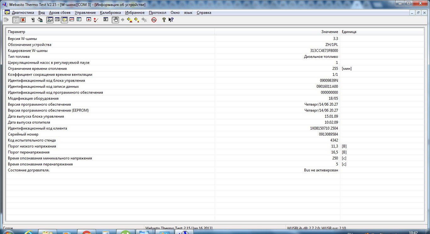This screenshot has width=430, height=234.
Task: Select the Состояние догревателя row
Action: (x=215, y=170)
